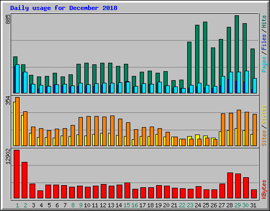Click the 12902 axis value of the KBytes chart
The height and width of the screenshot is (211, 270).
(8, 156)
